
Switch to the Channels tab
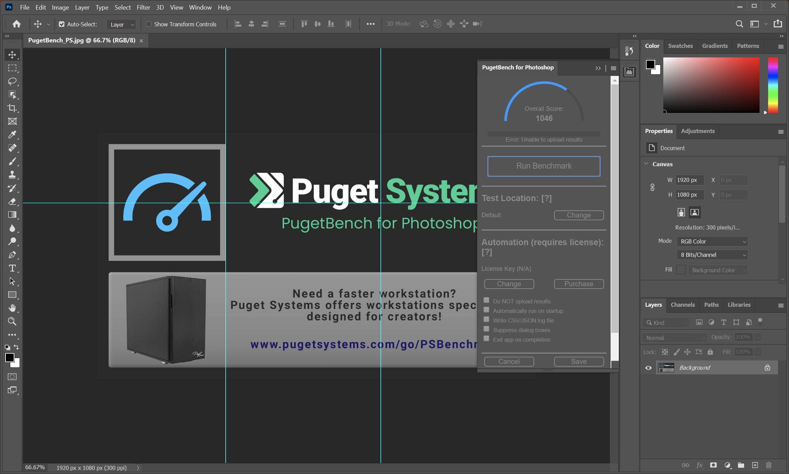[682, 305]
